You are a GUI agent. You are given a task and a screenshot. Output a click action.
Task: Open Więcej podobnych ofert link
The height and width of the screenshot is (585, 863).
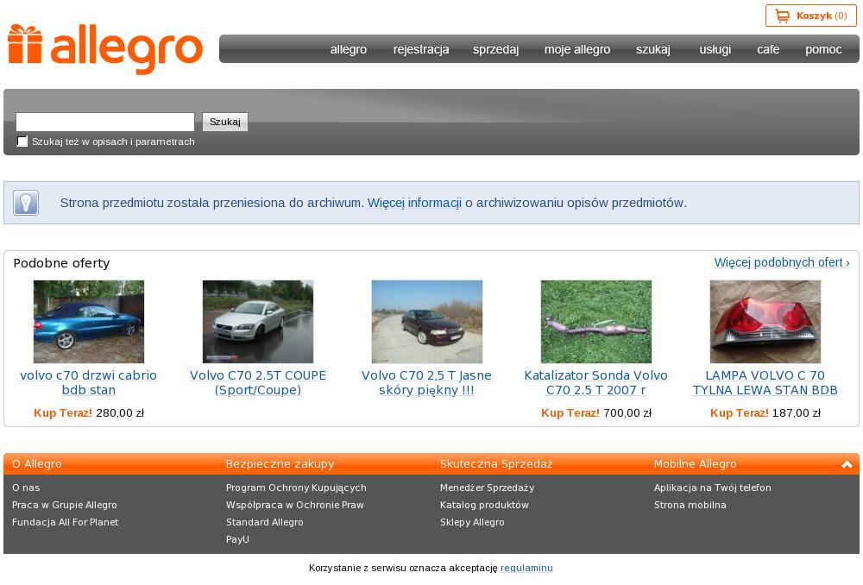point(782,262)
